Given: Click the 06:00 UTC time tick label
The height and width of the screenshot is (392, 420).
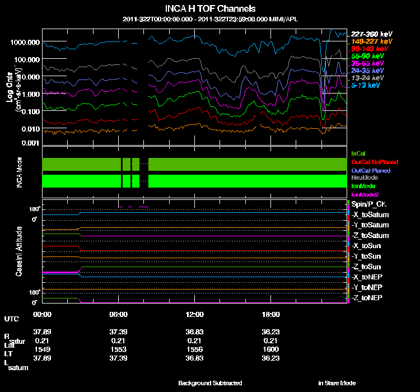Looking at the screenshot, I should point(119,314).
